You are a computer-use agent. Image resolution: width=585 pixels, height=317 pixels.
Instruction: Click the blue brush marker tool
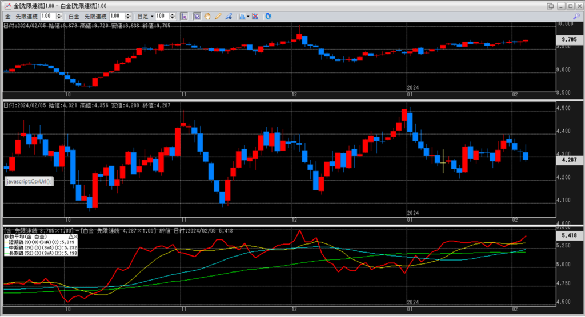coord(228,16)
